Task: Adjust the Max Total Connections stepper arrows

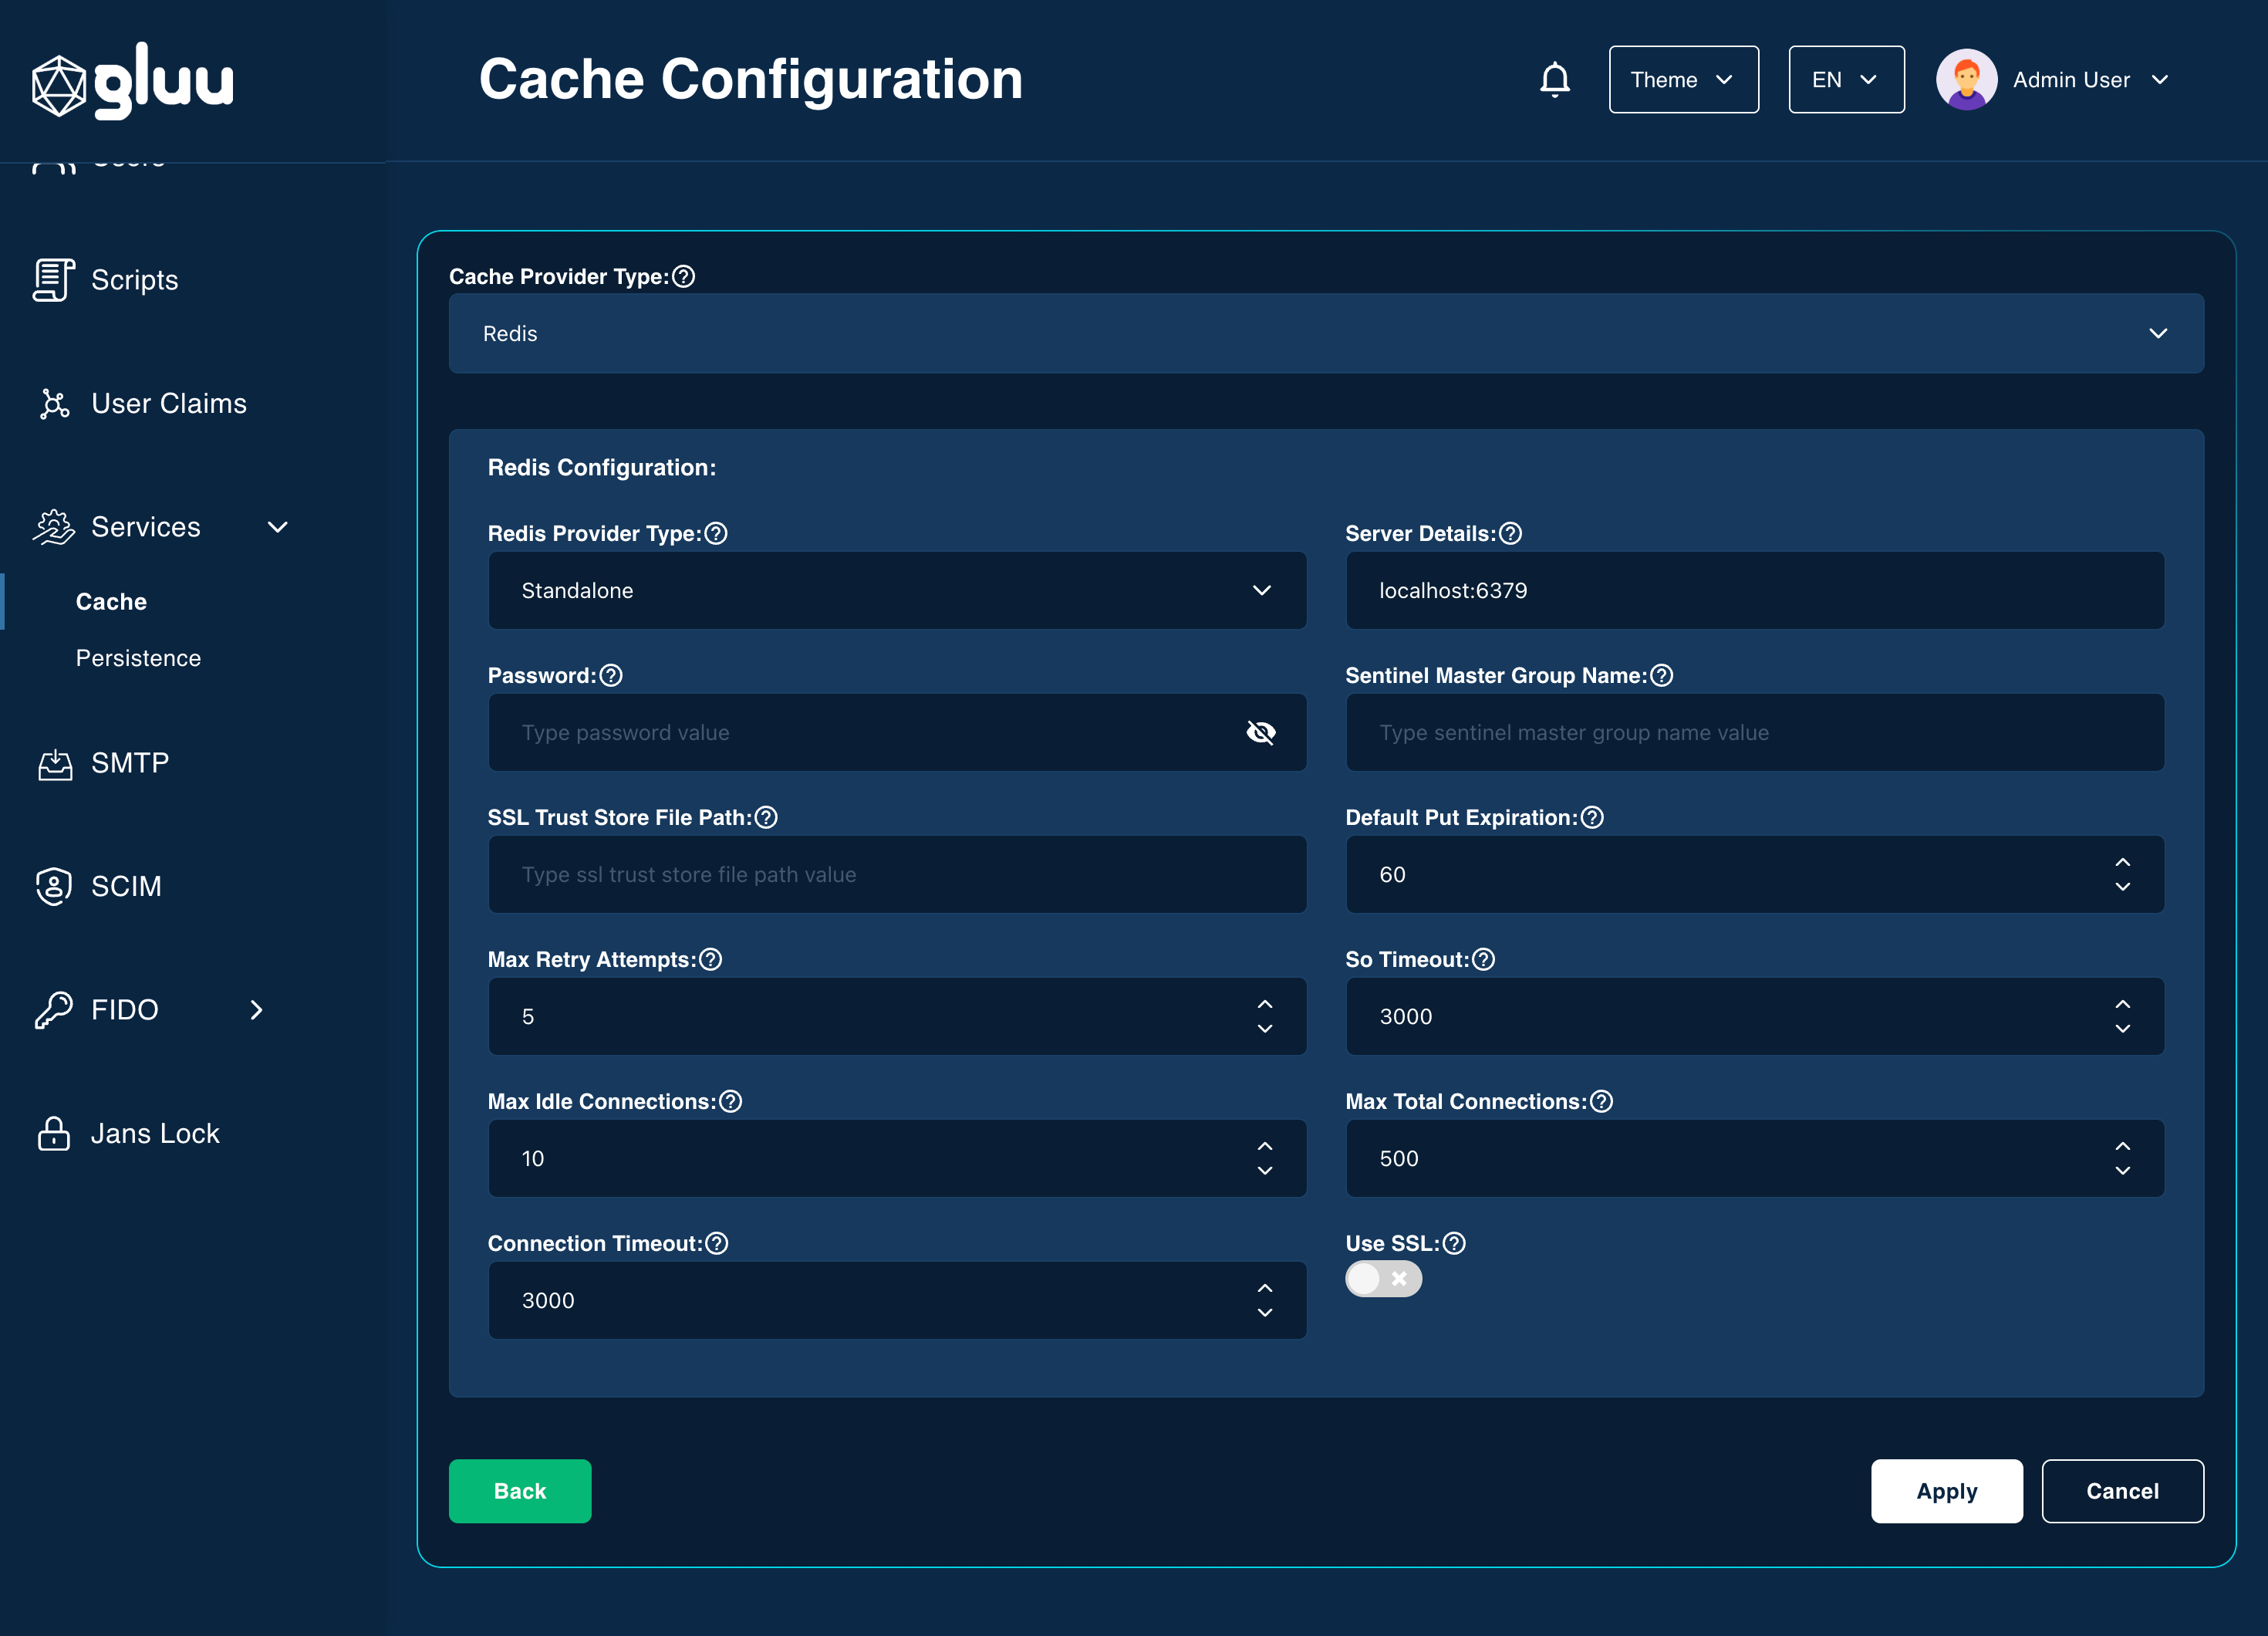Action: (x=2122, y=1159)
